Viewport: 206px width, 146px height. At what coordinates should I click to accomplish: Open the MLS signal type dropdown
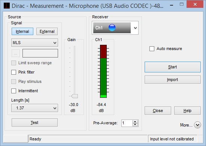[34, 43]
